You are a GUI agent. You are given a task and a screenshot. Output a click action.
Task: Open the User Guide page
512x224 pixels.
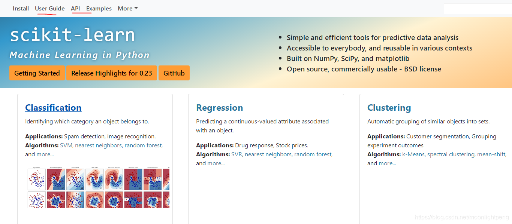pyautogui.click(x=50, y=8)
